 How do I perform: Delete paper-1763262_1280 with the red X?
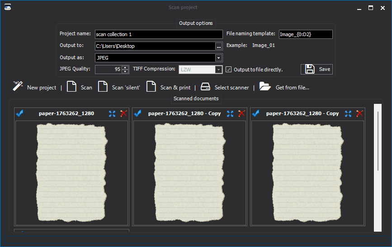pos(123,114)
